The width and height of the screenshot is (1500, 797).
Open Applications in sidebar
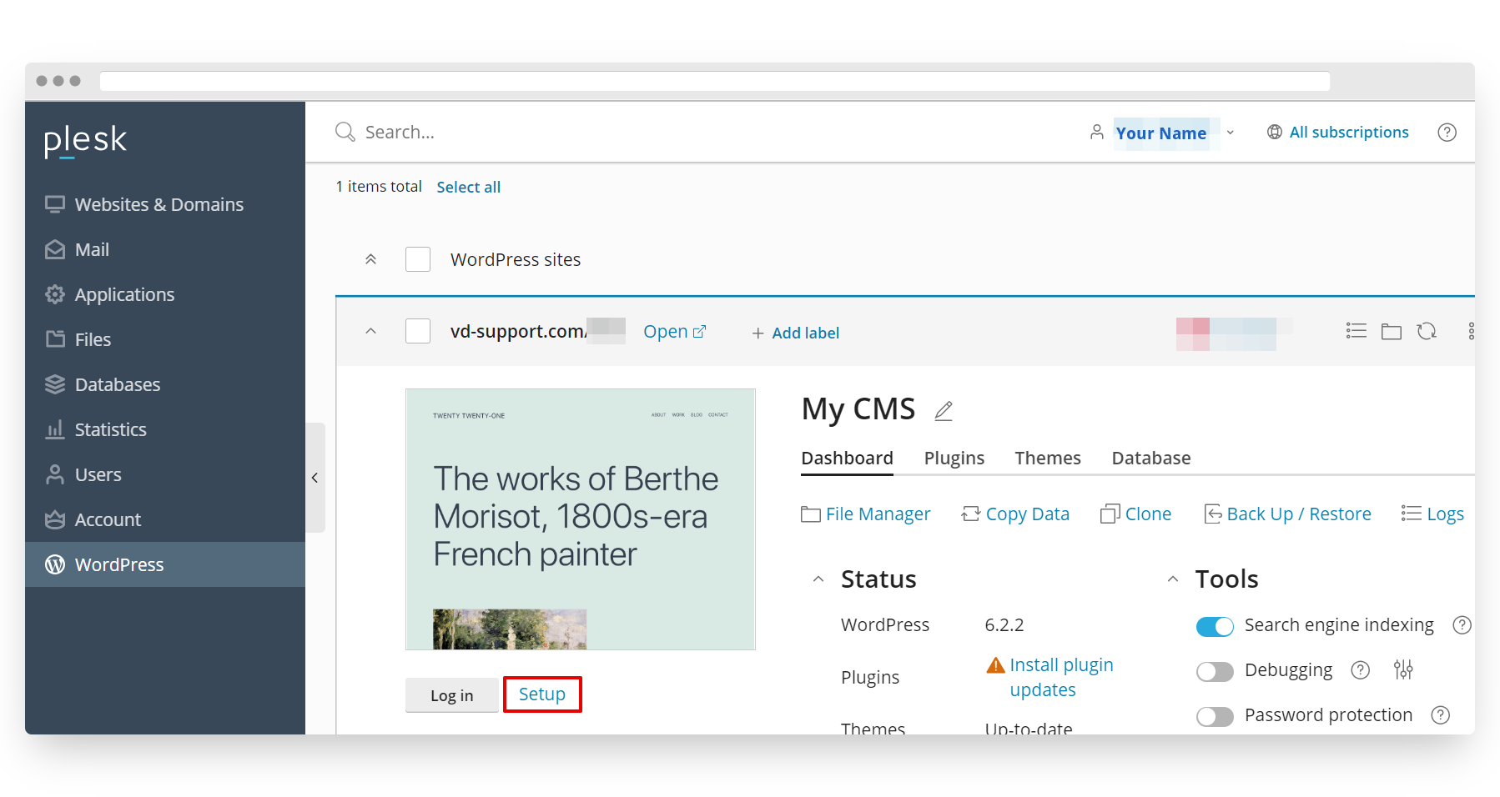coord(164,294)
